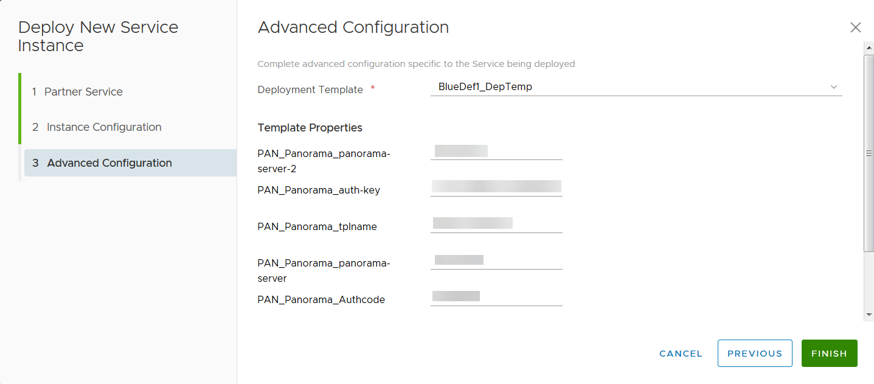Click the scrollbar down arrow
874x384 pixels.
[869, 315]
